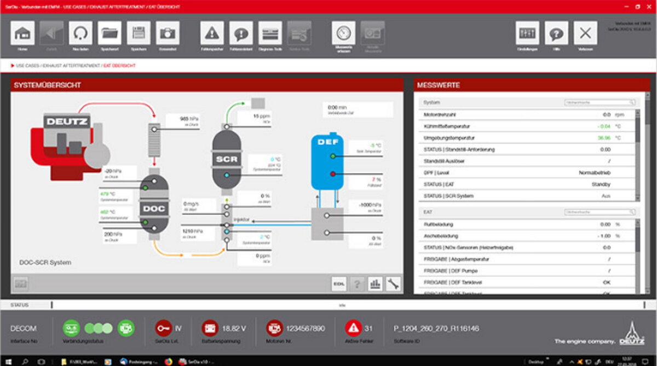Click the Speichern floppy disk icon
This screenshot has height=366, width=657.
pyautogui.click(x=139, y=33)
